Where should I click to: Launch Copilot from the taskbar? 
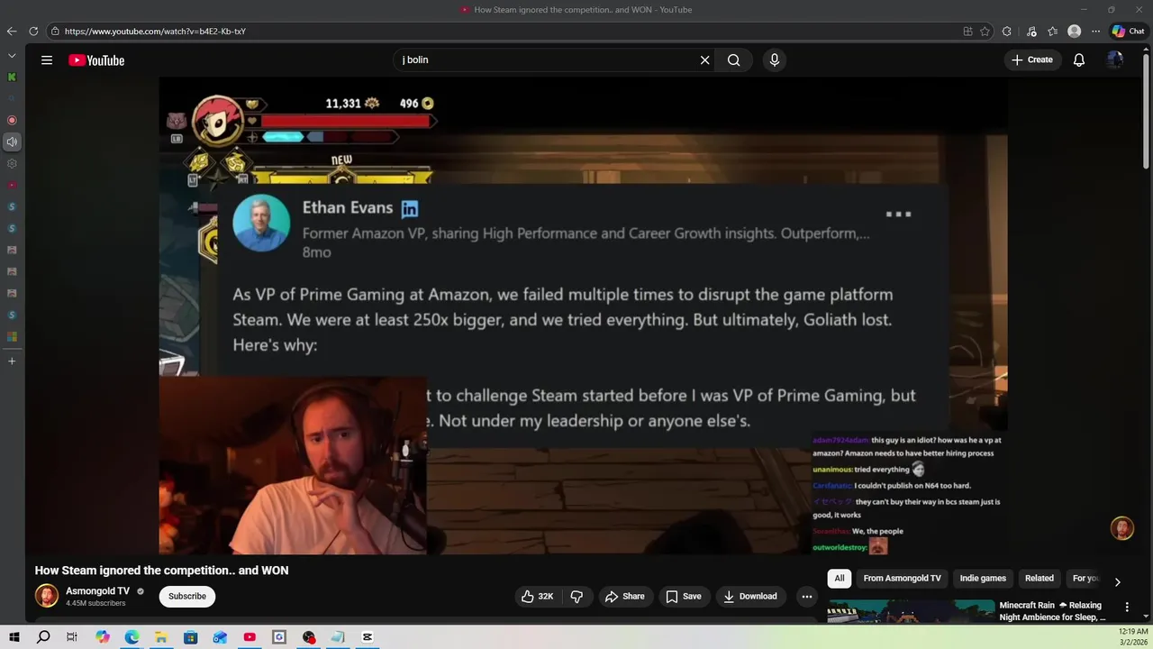pos(102,637)
